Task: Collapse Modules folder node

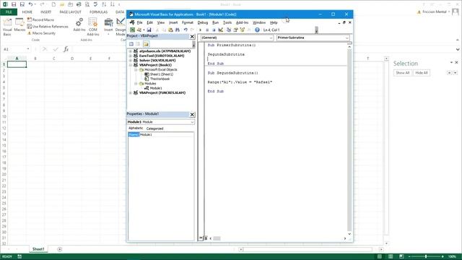Action: point(136,84)
